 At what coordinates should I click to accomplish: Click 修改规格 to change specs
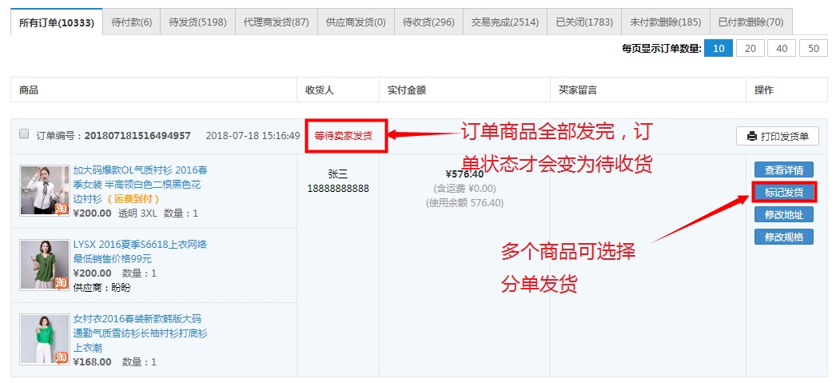(783, 237)
